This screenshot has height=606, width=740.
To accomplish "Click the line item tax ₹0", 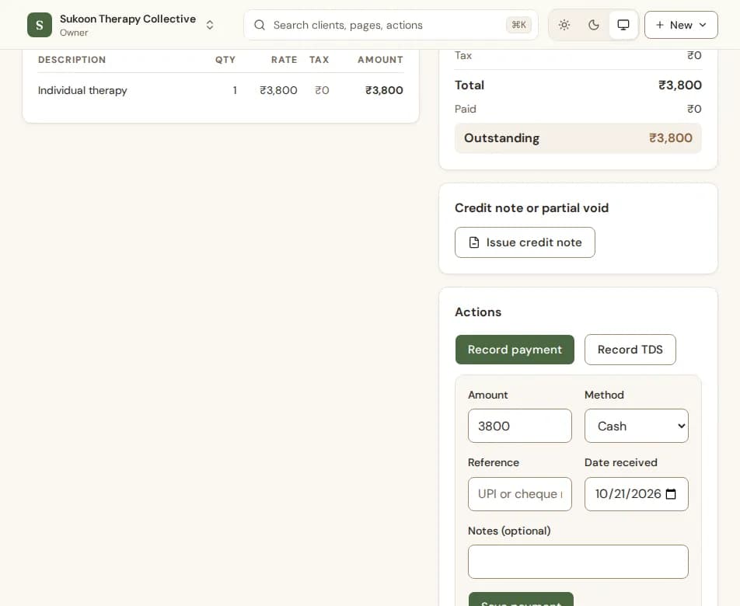I will 322,90.
